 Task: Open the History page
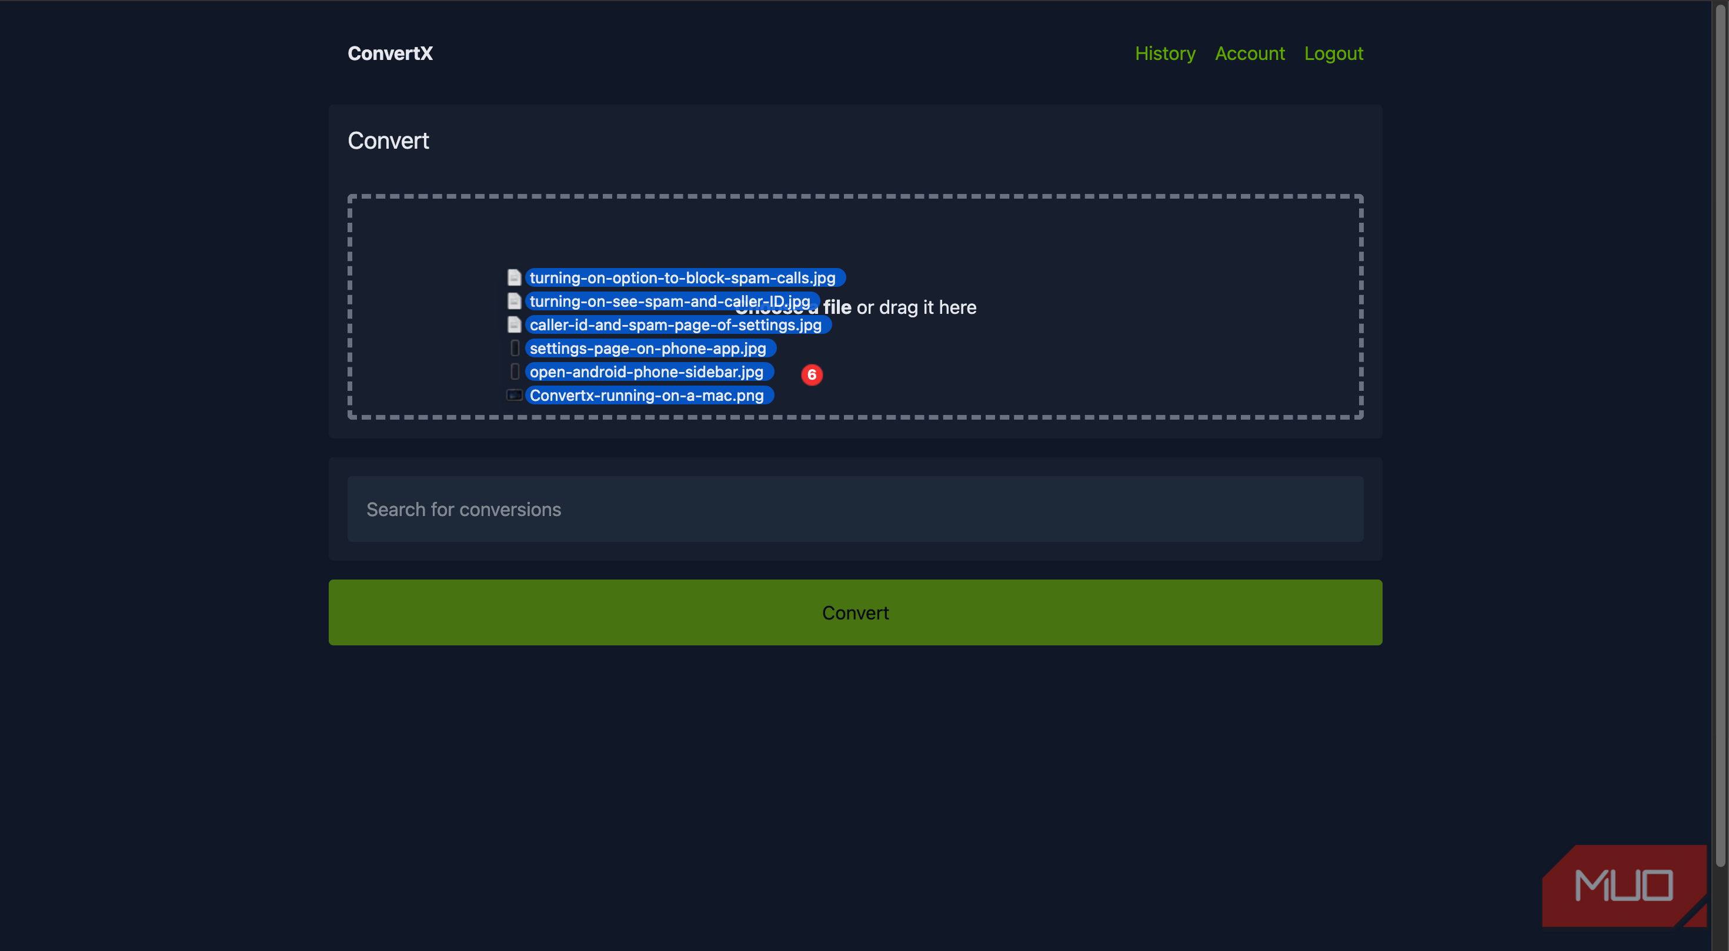pyautogui.click(x=1164, y=53)
